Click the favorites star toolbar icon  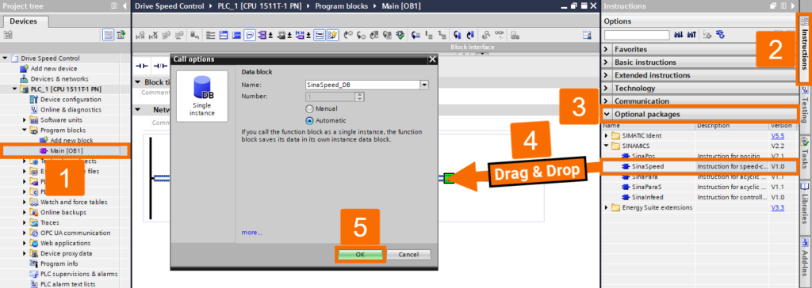coord(333,35)
